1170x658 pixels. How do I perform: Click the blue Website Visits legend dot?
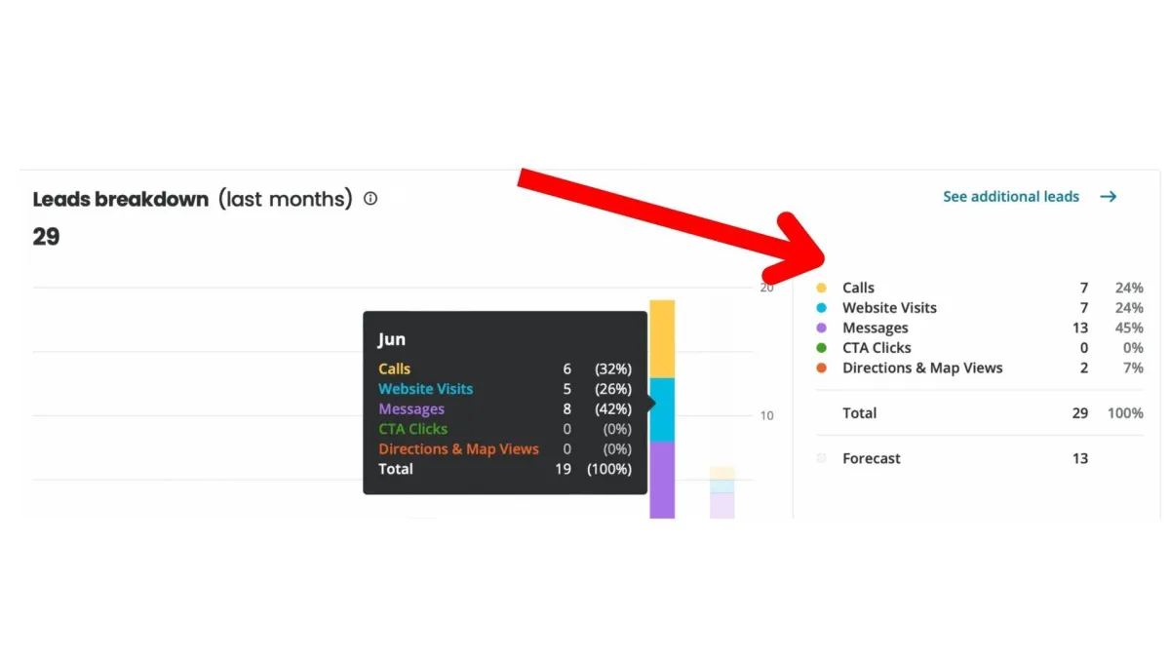coord(821,308)
